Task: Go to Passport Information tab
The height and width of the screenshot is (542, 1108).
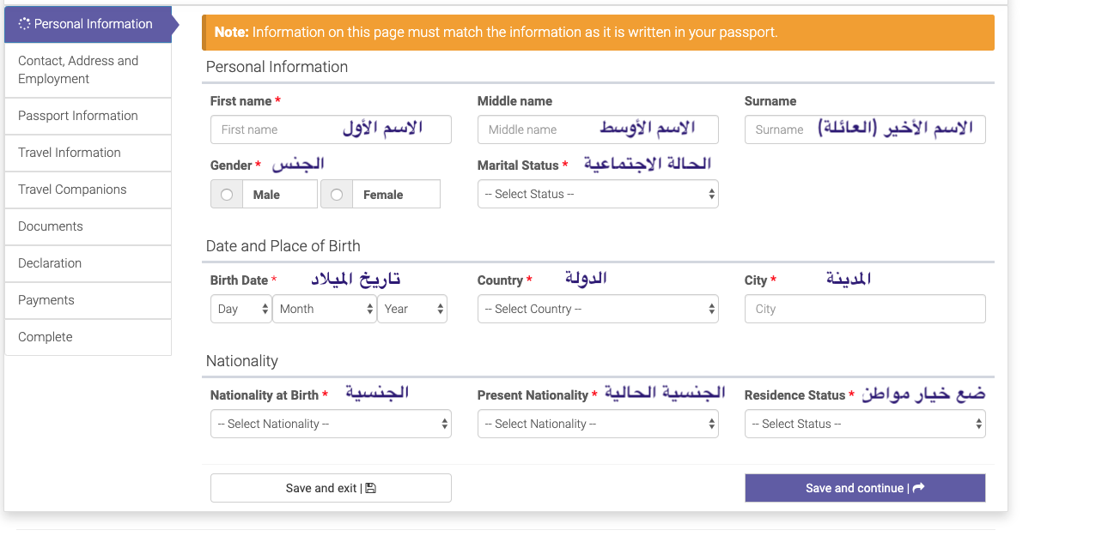Action: (78, 116)
